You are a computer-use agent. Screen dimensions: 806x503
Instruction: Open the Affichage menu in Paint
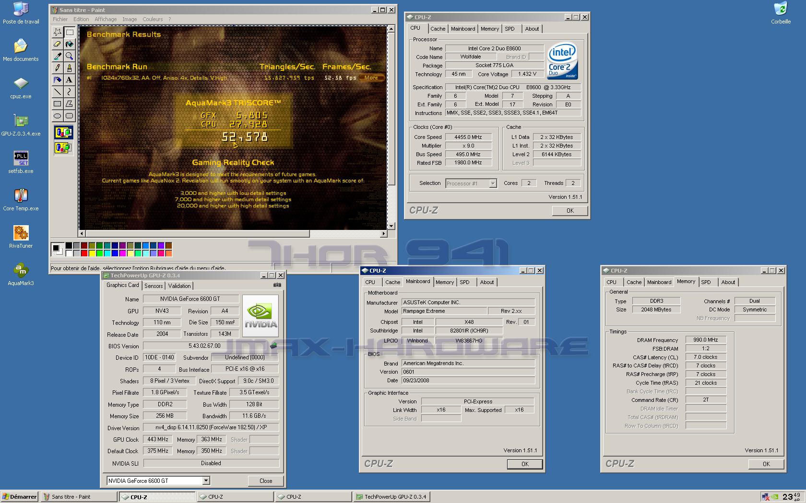(x=106, y=19)
